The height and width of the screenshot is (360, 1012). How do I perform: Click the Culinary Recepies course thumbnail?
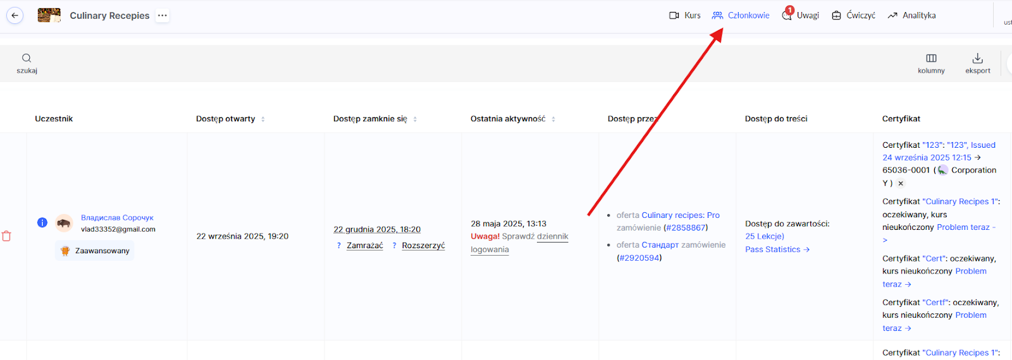49,16
